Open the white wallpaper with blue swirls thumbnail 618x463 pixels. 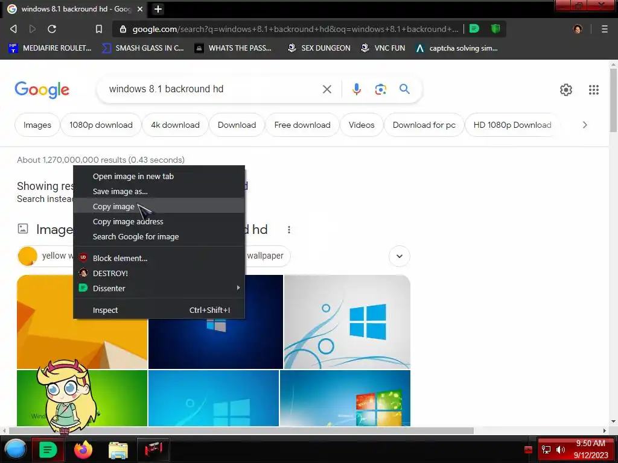point(347,322)
